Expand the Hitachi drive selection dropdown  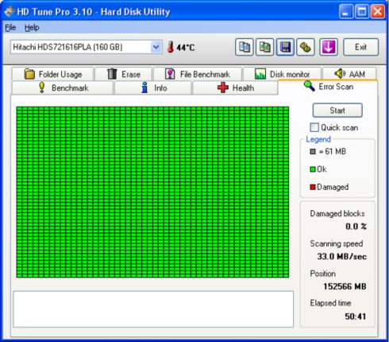point(156,47)
